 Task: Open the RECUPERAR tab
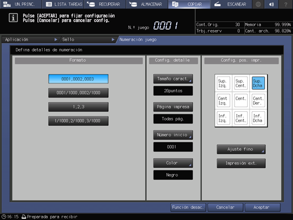[105, 4]
